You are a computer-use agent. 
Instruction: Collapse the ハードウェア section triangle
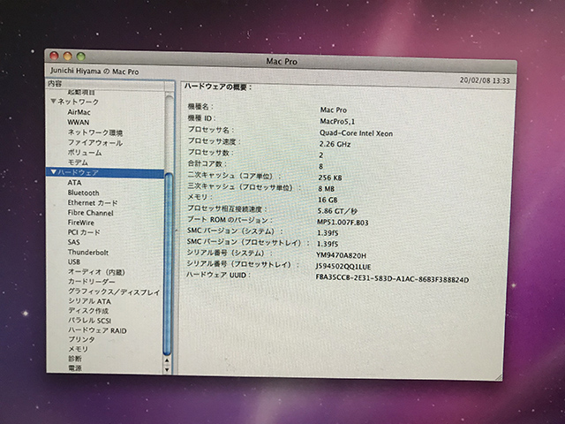tap(54, 172)
